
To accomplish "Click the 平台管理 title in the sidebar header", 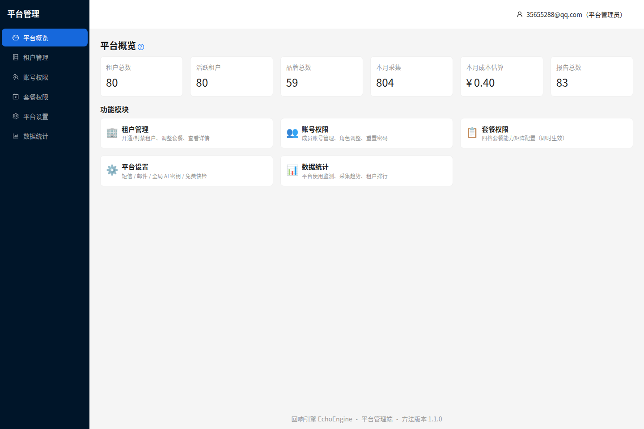I will pos(23,14).
